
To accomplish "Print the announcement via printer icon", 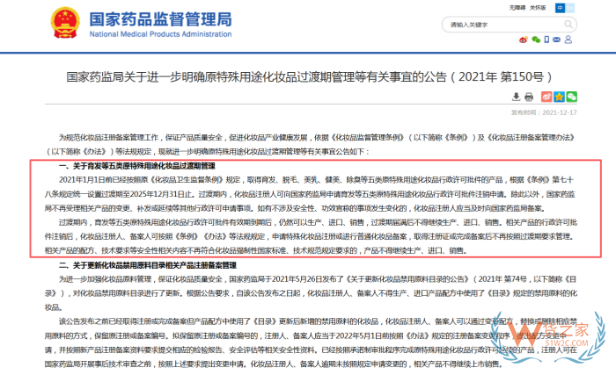I will [x=529, y=97].
